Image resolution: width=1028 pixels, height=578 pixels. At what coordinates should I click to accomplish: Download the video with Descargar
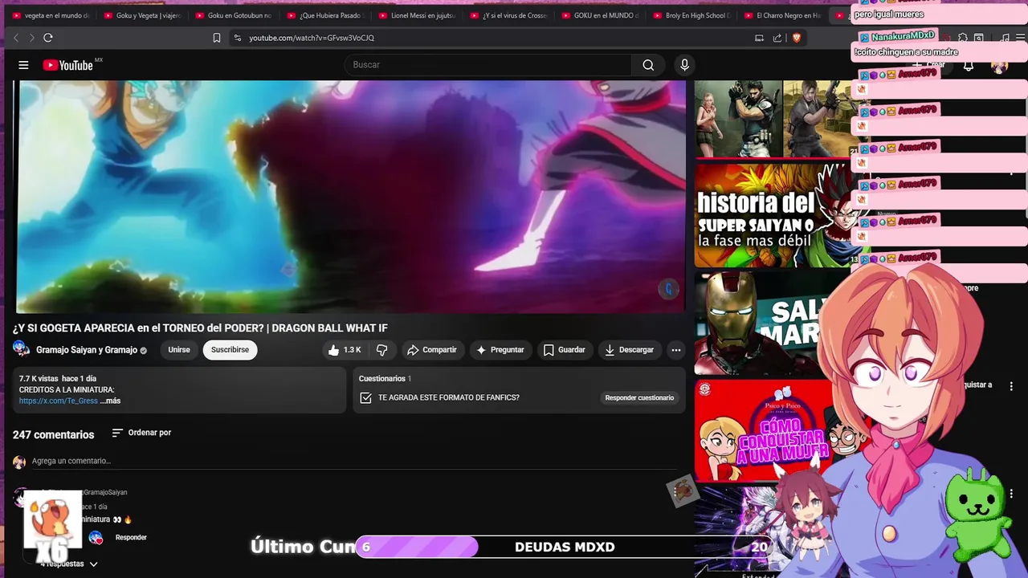coord(629,350)
